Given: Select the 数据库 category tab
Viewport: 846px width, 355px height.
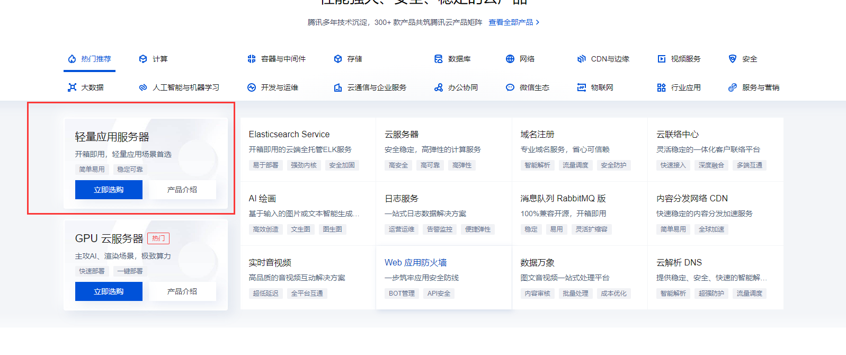Looking at the screenshot, I should coord(453,59).
